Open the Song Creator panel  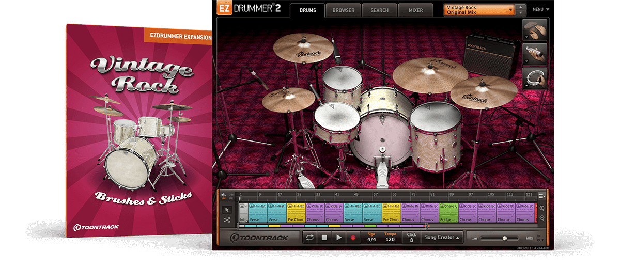pos(441,238)
